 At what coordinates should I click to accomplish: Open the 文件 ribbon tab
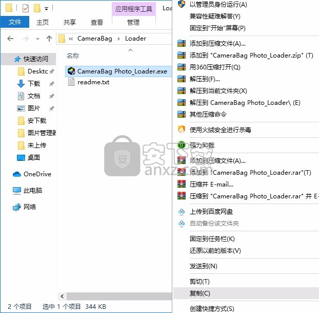[x=15, y=22]
